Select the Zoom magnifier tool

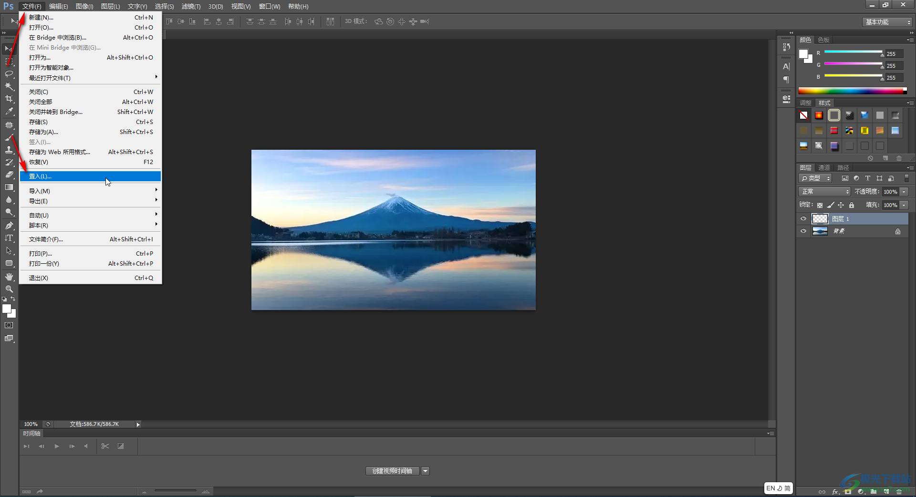(9, 289)
